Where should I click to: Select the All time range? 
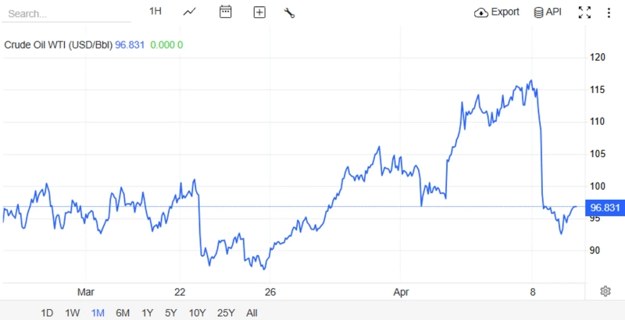pos(252,313)
